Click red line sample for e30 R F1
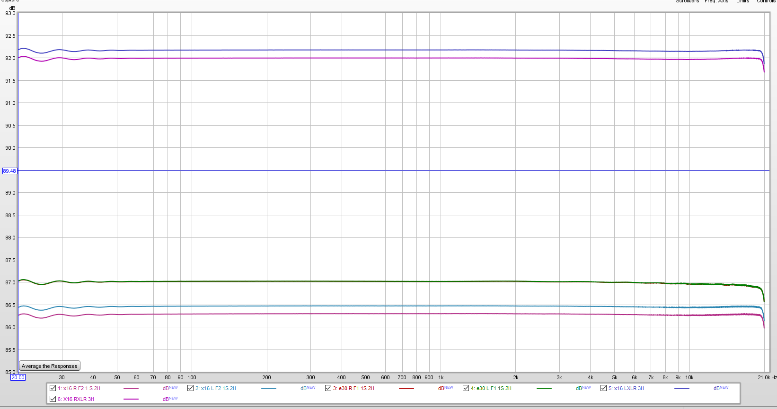This screenshot has height=409, width=777. pos(406,388)
